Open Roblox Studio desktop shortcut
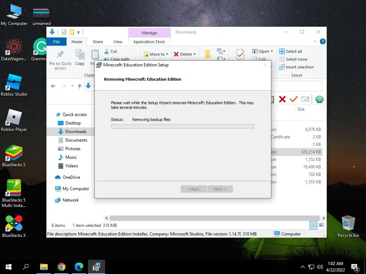The height and width of the screenshot is (274, 366). (x=14, y=85)
